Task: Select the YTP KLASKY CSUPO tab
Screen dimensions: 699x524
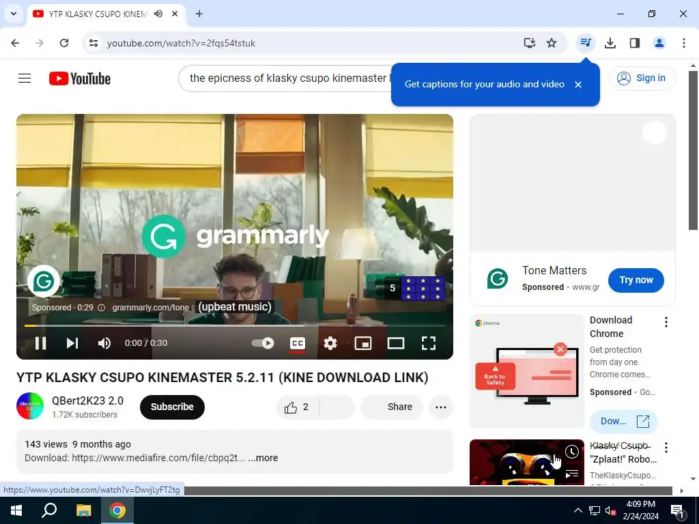Action: (x=97, y=14)
